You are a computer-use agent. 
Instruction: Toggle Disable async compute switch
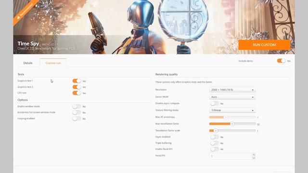pyautogui.click(x=214, y=103)
